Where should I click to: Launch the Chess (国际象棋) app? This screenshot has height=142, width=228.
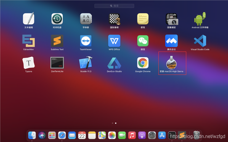(114, 19)
